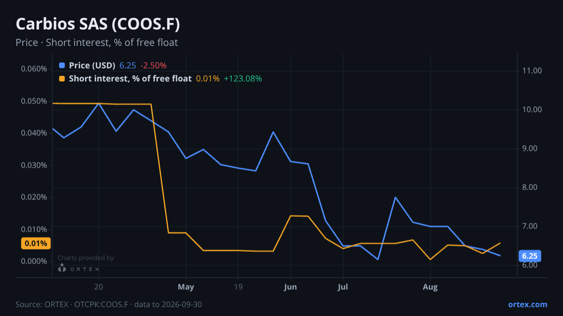
Task: Click the 'May' x-axis label
Action: click(186, 287)
